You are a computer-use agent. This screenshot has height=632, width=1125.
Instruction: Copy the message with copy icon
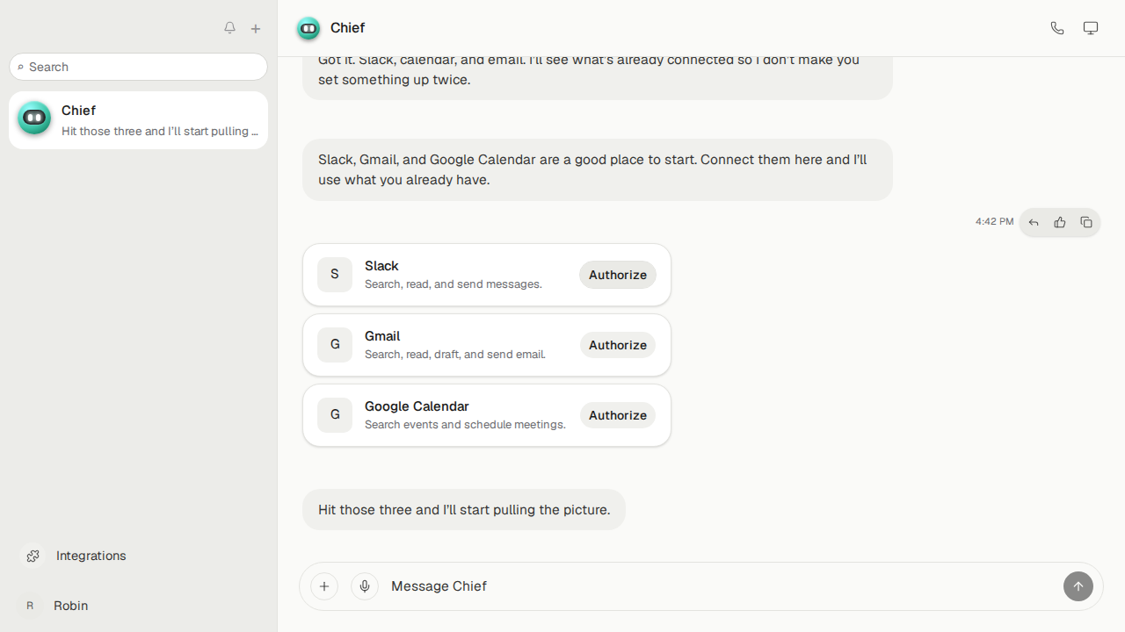point(1086,222)
